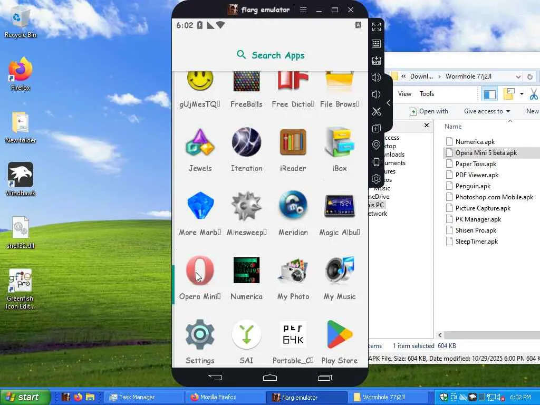Select PK Manager.apk file
Image resolution: width=540 pixels, height=405 pixels.
pos(478,219)
